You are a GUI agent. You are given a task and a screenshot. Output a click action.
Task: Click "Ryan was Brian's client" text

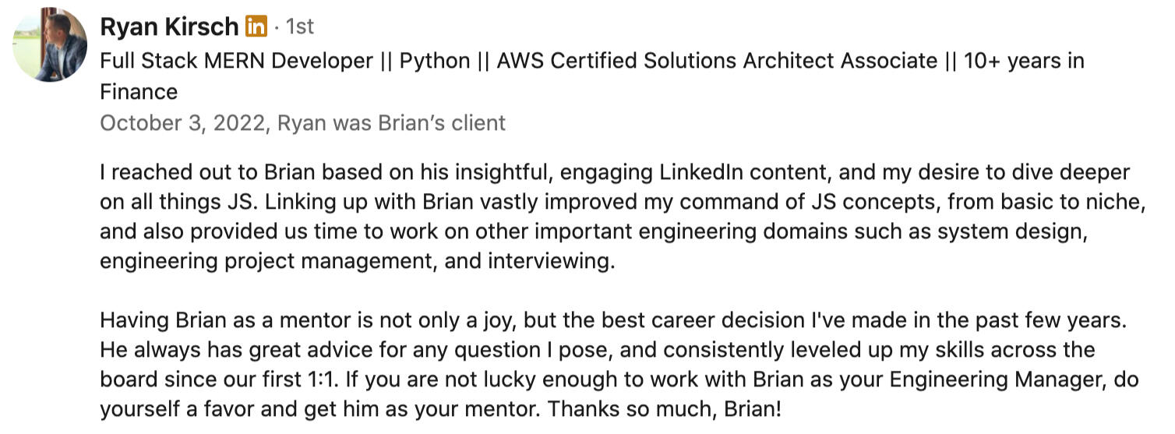pyautogui.click(x=391, y=123)
